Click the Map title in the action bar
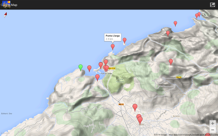The image size is (218, 136). pos(14,5)
